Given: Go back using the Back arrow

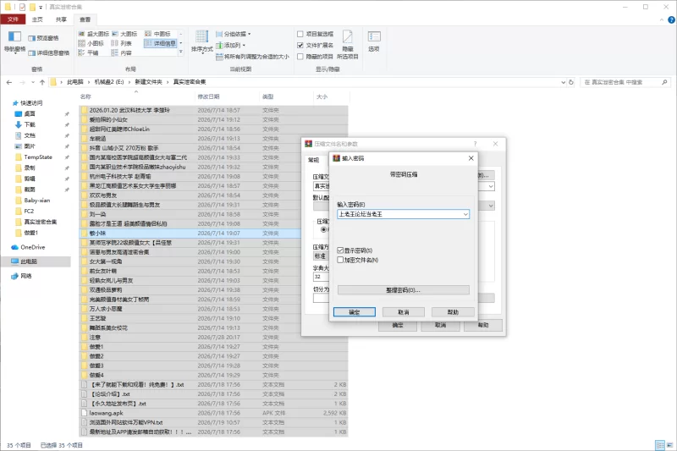Looking at the screenshot, I should [x=9, y=82].
